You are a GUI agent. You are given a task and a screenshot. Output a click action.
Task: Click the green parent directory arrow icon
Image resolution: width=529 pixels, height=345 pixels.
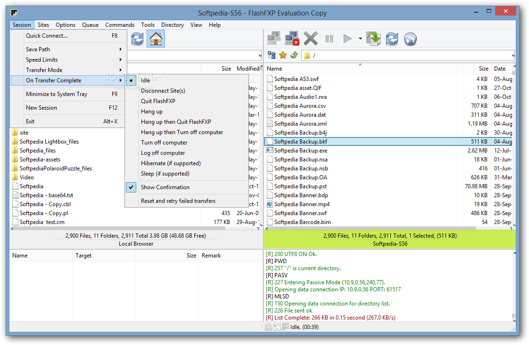click(294, 55)
